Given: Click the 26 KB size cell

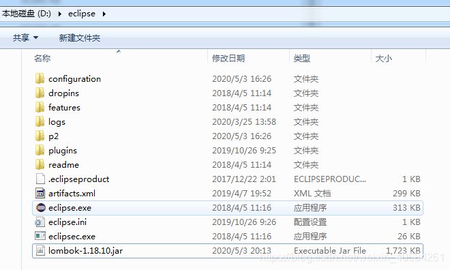Looking at the screenshot, I should pos(408,237).
